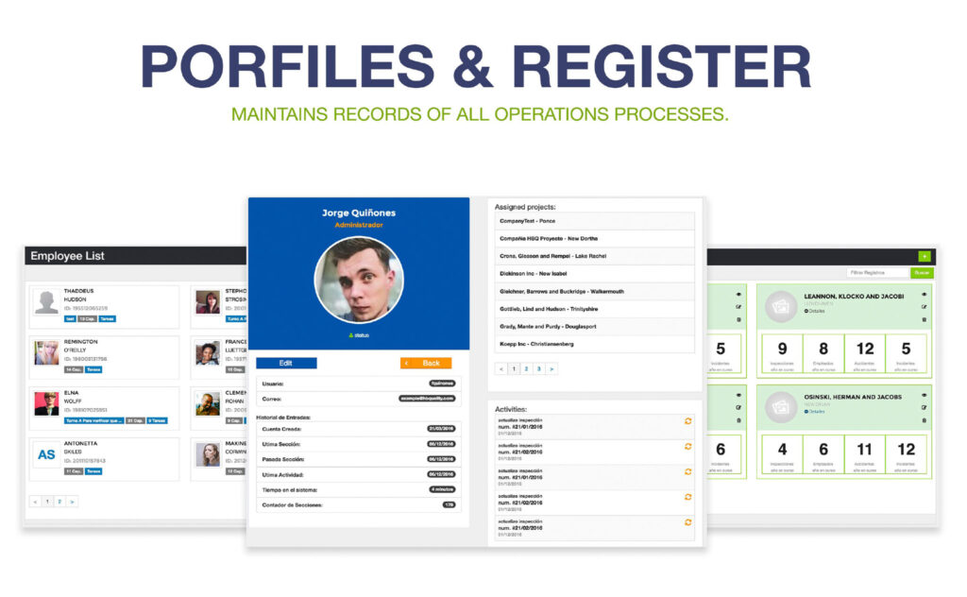This screenshot has width=967, height=597.
Task: Open page 2 of the Employee List
Action: (x=59, y=502)
